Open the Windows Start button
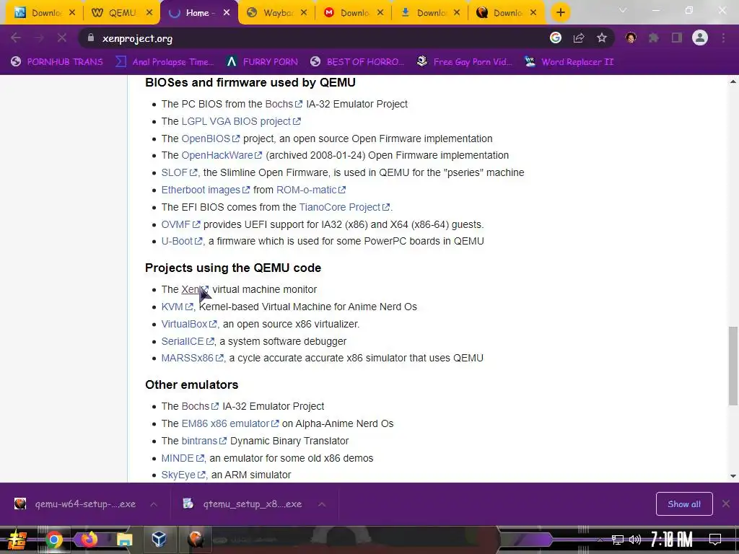The width and height of the screenshot is (739, 554). coord(17,540)
